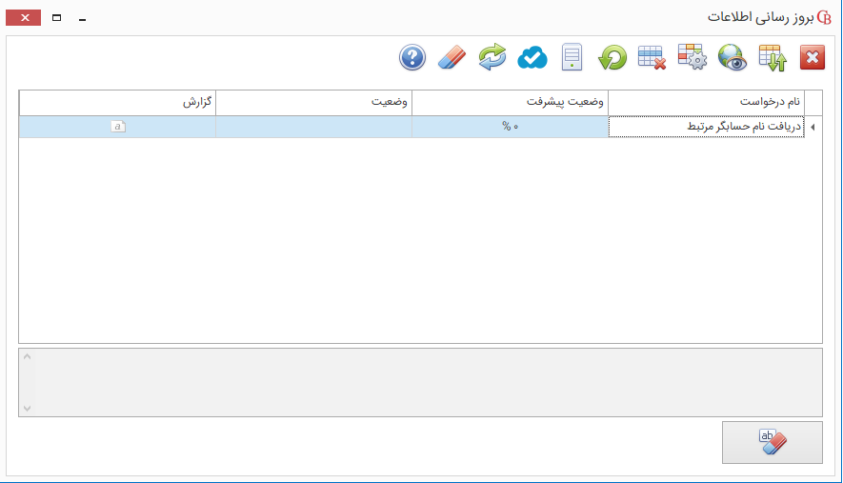Image resolution: width=843 pixels, height=483 pixels.
Task: Click the two-arrow sync icon
Action: click(492, 58)
